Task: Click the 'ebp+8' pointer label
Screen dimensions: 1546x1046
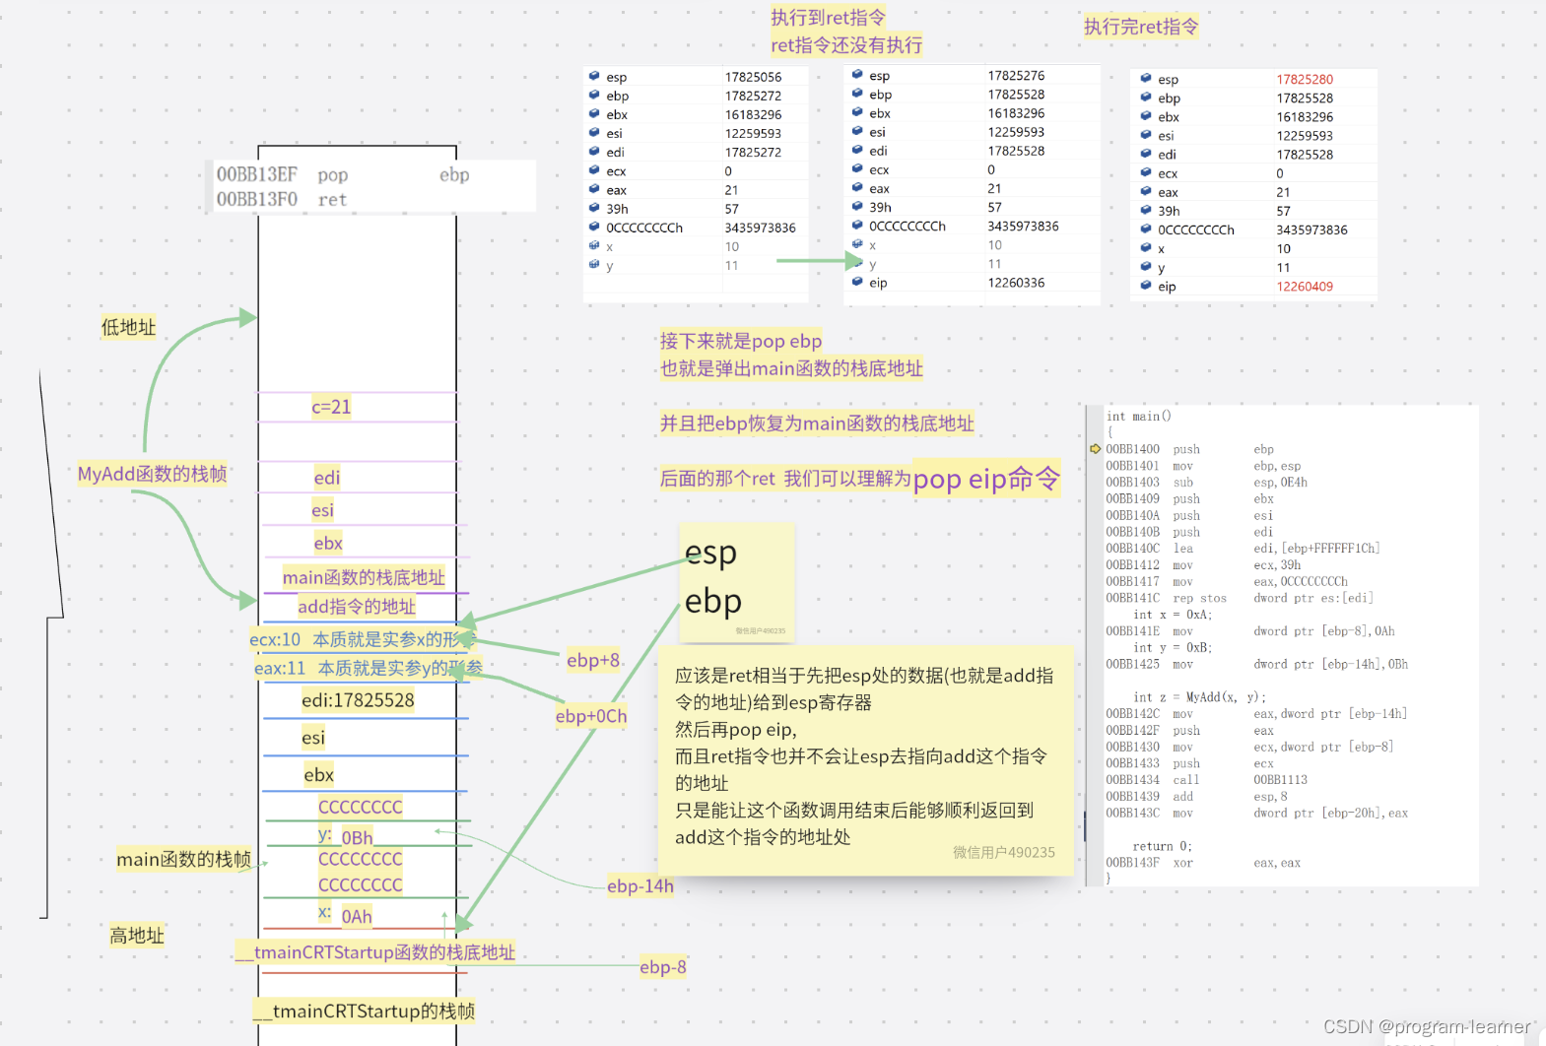Action: (x=593, y=660)
